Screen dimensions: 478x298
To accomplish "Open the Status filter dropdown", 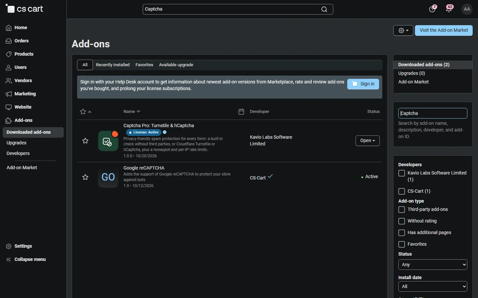I will point(433,265).
